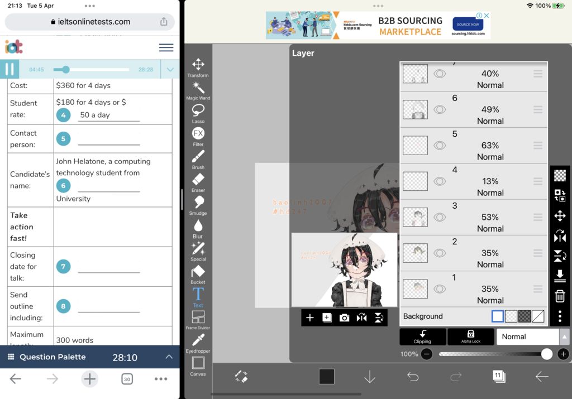The width and height of the screenshot is (572, 399).
Task: Close the B2B sourcing ad
Action: pos(487,16)
